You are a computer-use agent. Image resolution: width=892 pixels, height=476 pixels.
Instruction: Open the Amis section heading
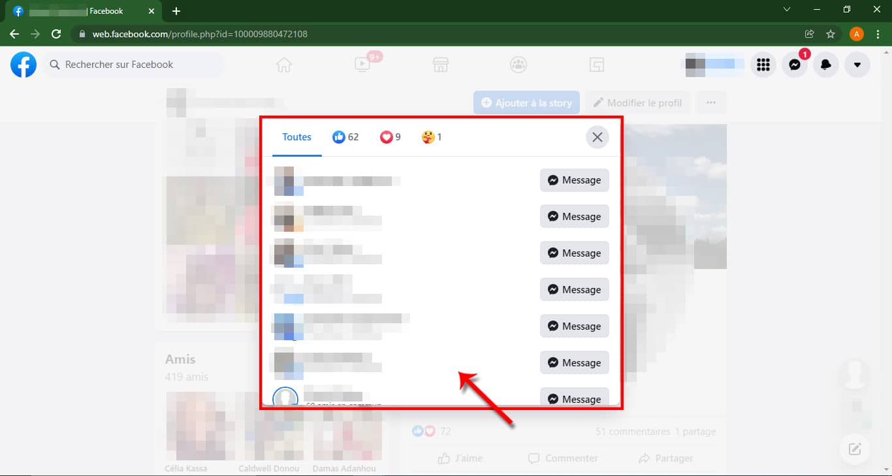click(180, 359)
